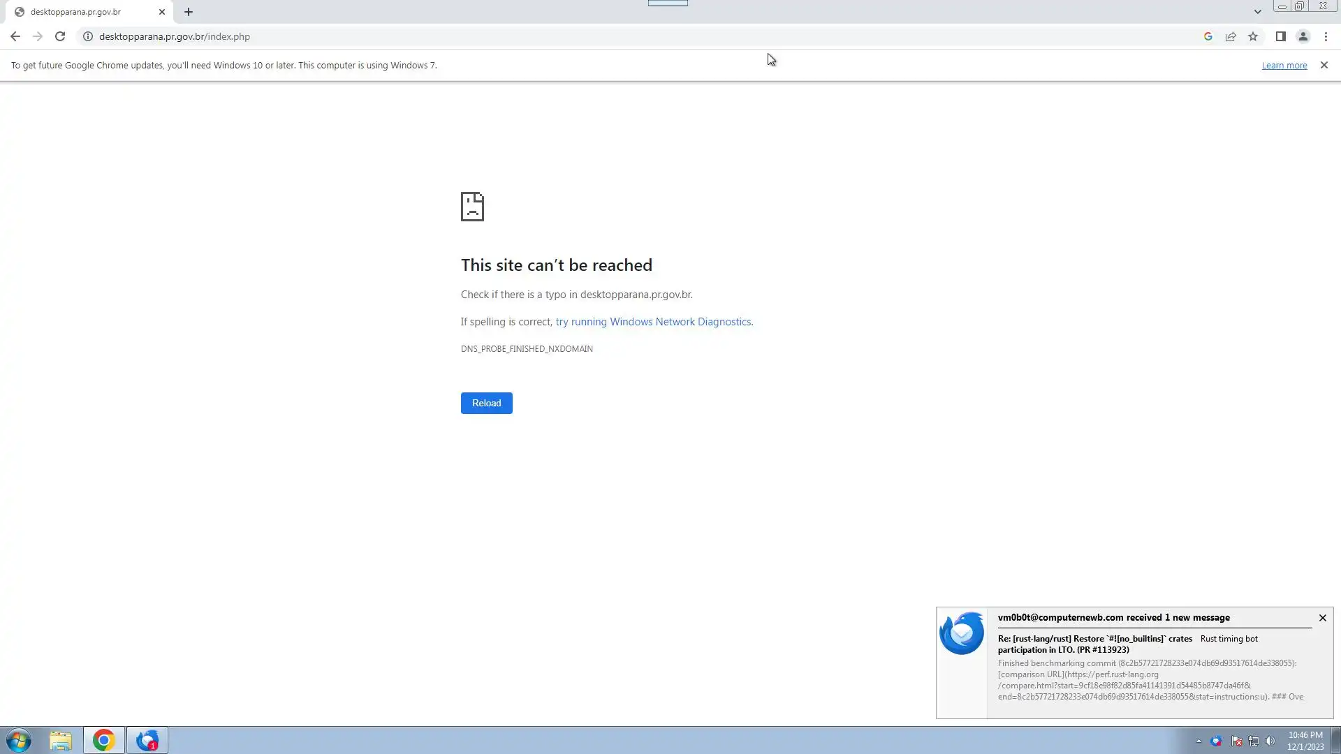Image resolution: width=1341 pixels, height=754 pixels.
Task: Click the site information icon
Action: point(88,36)
